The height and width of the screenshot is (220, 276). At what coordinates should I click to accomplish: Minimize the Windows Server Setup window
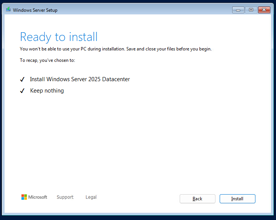click(238, 10)
